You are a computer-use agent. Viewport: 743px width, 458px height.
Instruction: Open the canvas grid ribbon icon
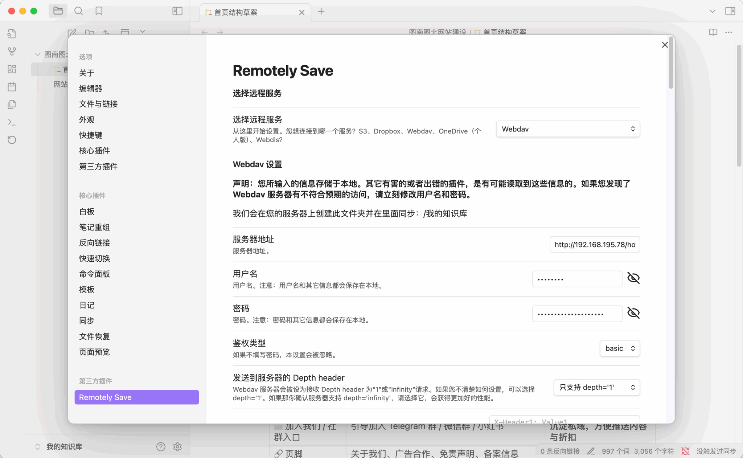pyautogui.click(x=12, y=69)
